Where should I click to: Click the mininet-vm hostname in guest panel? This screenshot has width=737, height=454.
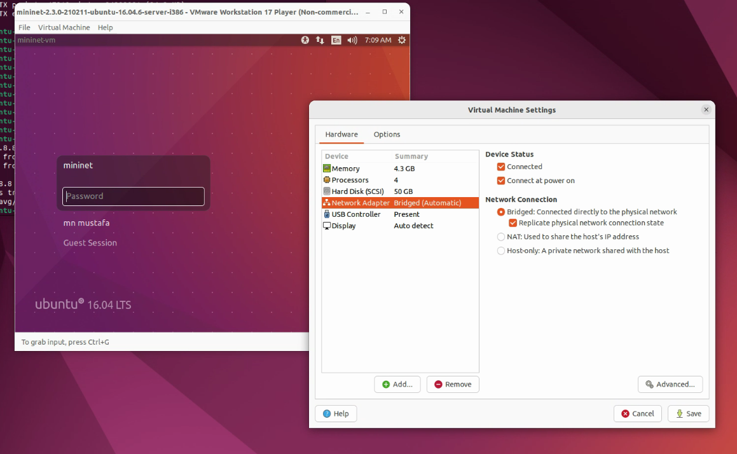point(36,40)
